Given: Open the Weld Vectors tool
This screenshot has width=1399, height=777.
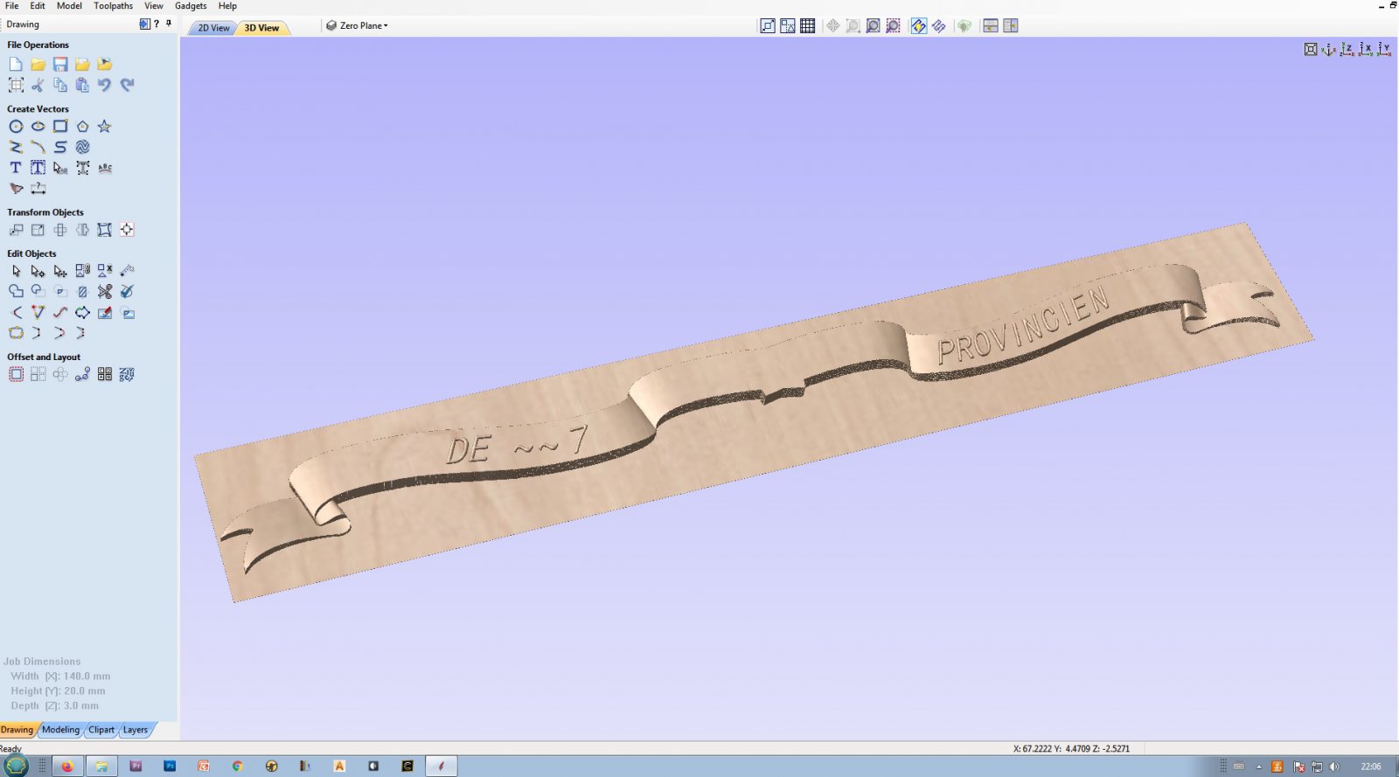Looking at the screenshot, I should [16, 291].
